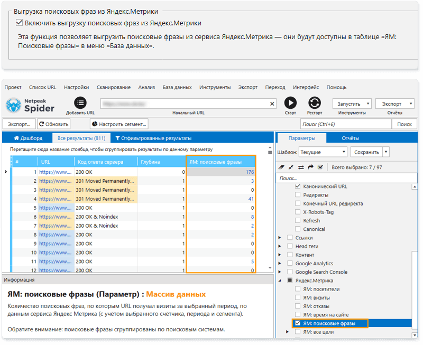Tick the ЯМ: отказы checkbox
Viewport: 423px width, 345px height.
(x=298, y=306)
